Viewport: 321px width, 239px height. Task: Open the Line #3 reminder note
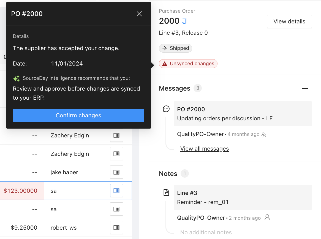coord(243,197)
